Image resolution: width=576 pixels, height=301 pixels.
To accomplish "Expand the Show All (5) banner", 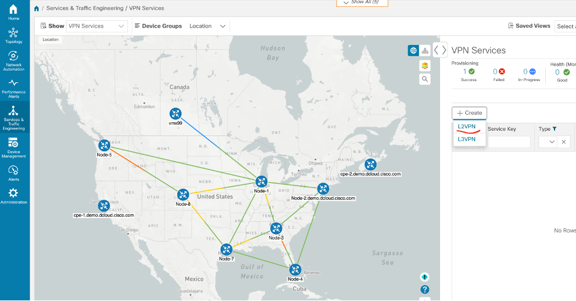I will (370, 2).
